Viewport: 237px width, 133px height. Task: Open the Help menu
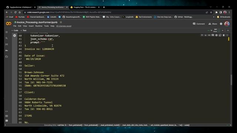[x=52, y=26]
